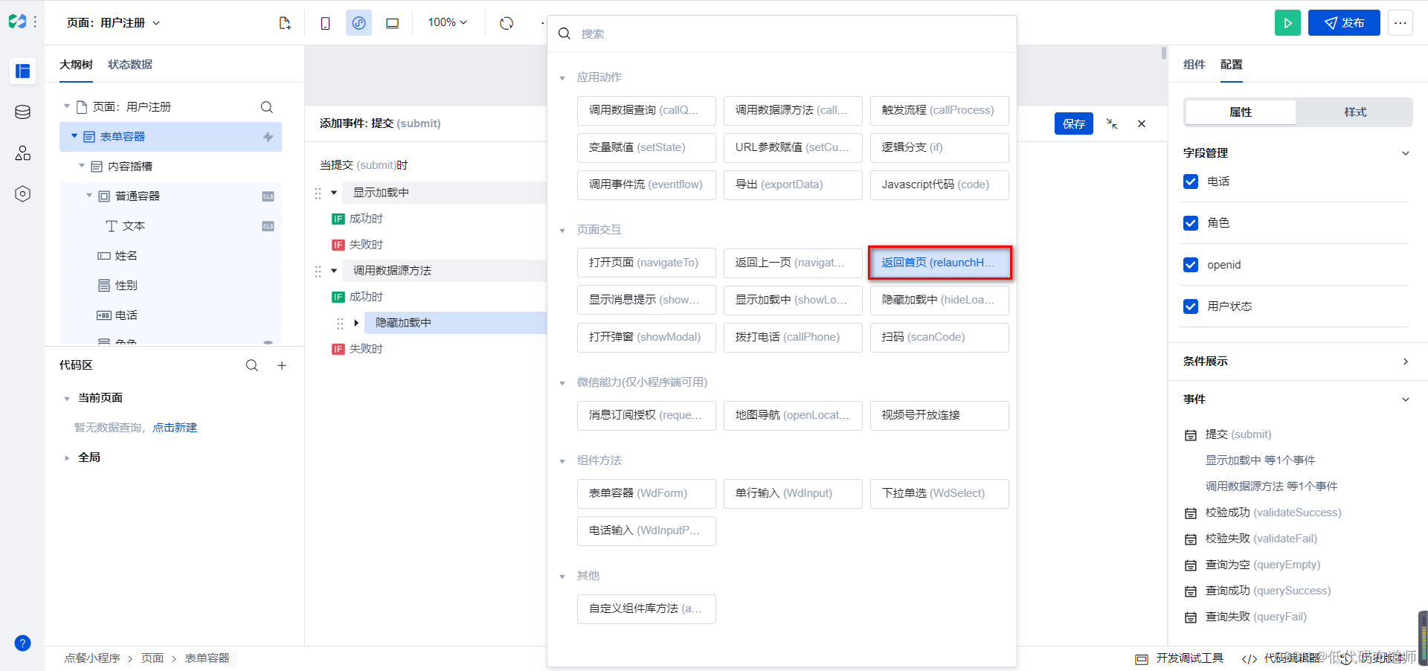The height and width of the screenshot is (671, 1428).
Task: Click the 发布 publish button
Action: coord(1344,23)
